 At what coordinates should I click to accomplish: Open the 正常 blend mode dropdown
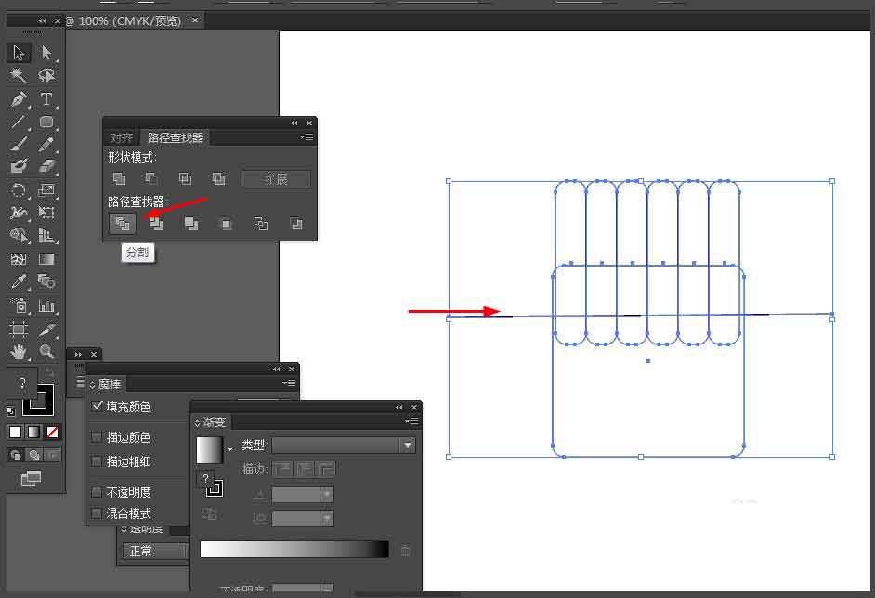[155, 552]
